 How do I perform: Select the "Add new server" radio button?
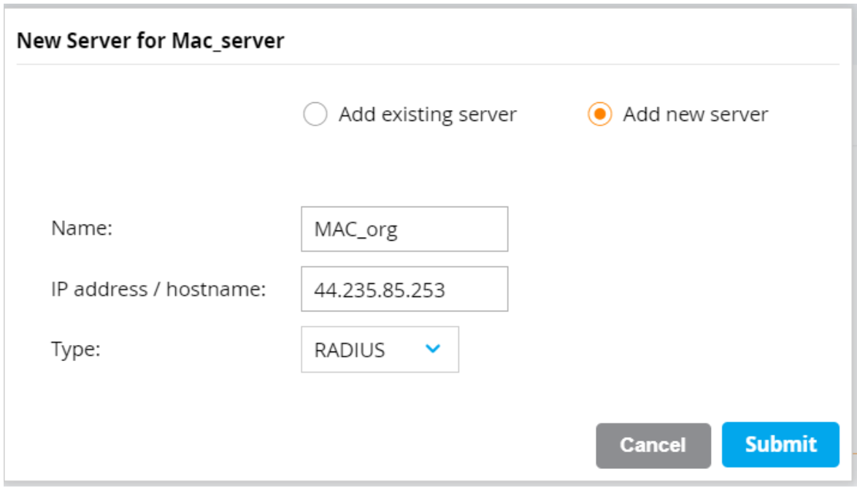click(x=599, y=115)
